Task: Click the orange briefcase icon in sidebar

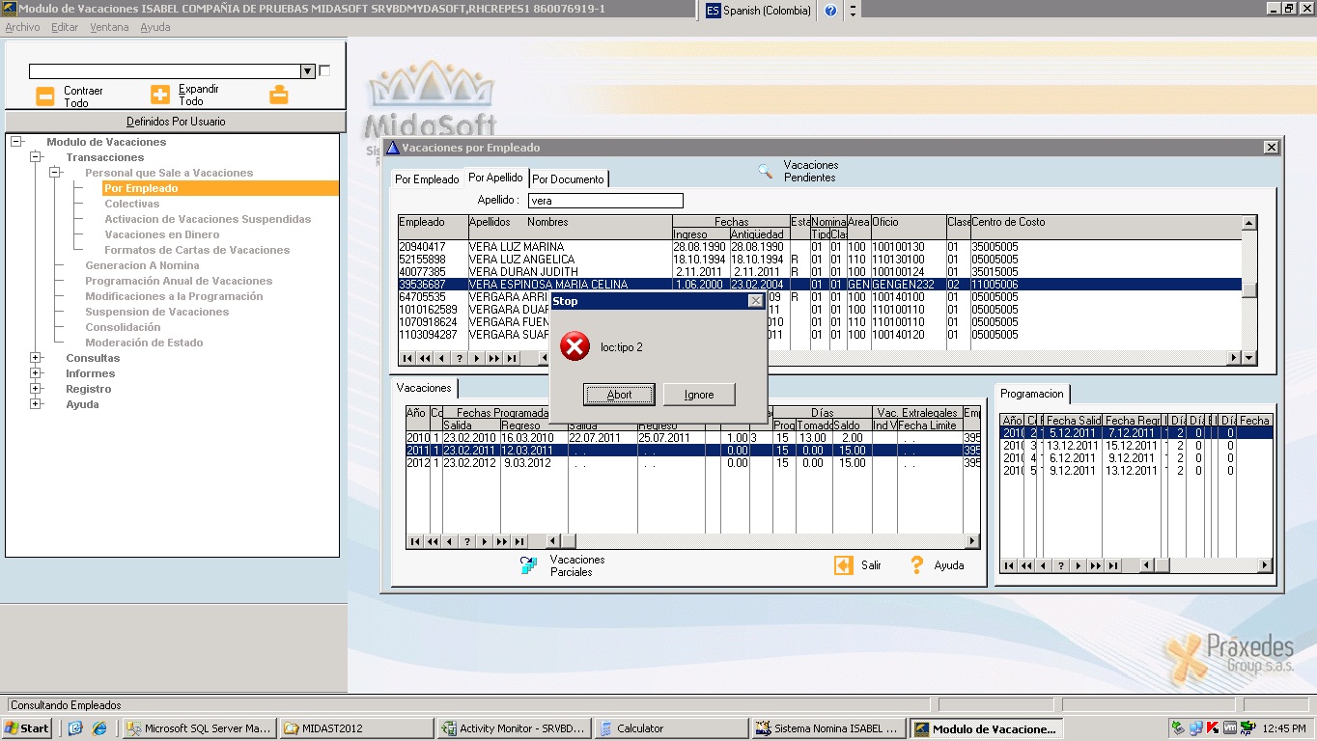Action: [278, 95]
